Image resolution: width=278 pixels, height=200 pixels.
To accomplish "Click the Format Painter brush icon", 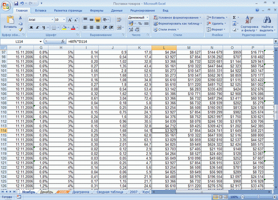I will click(21, 30).
